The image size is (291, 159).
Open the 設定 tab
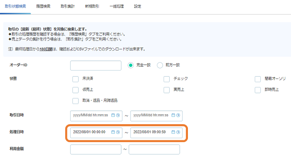138,6
